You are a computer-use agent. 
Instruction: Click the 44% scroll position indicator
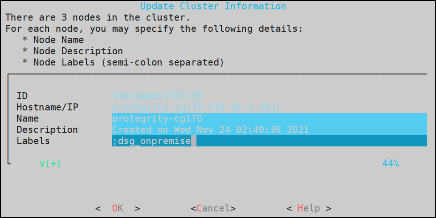[391, 163]
